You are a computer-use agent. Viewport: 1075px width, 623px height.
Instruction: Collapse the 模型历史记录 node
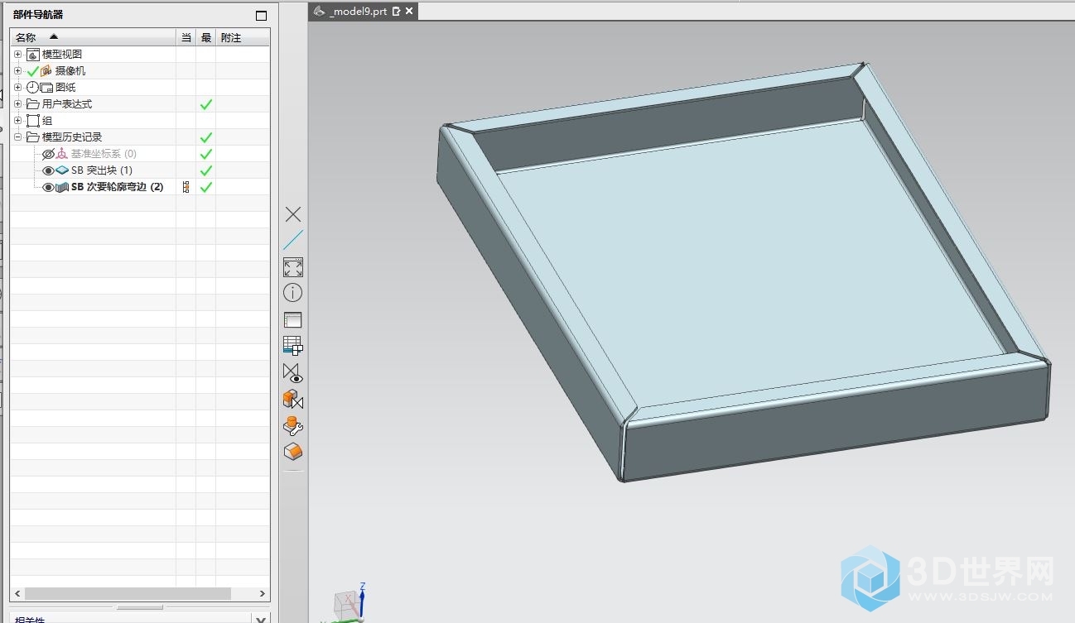(x=18, y=137)
